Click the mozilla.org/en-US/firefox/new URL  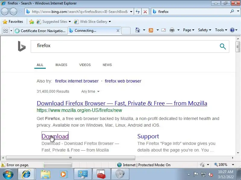79,110
